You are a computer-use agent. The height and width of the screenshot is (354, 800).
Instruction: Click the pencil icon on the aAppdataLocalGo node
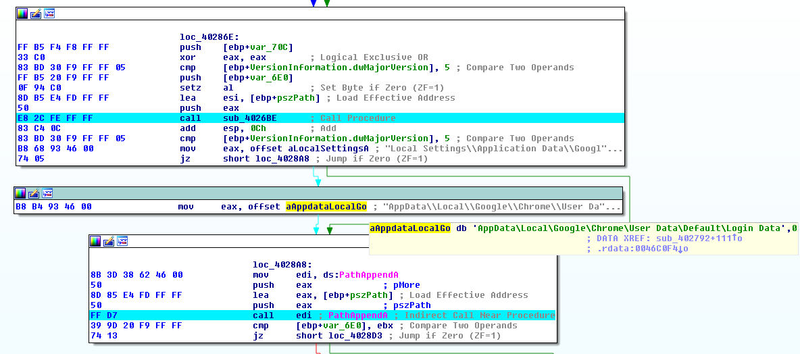35,193
